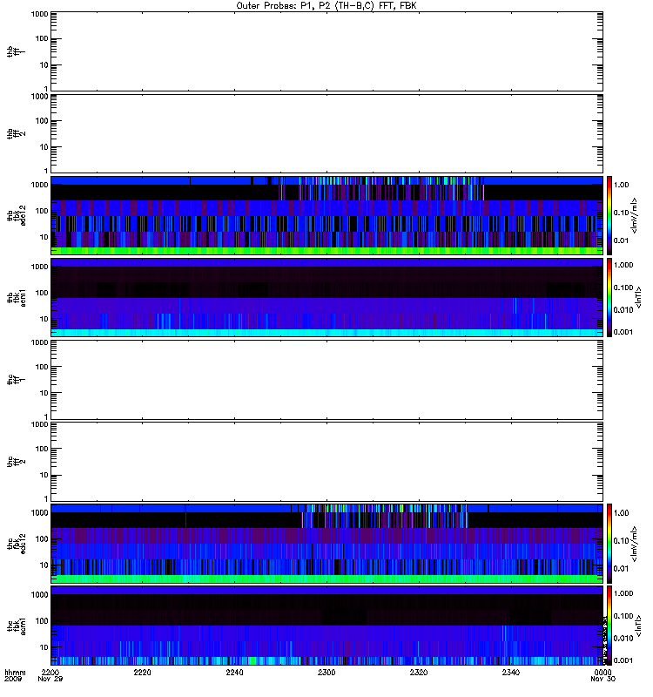Click the color bar beside thc fbk edc12

tap(609, 544)
